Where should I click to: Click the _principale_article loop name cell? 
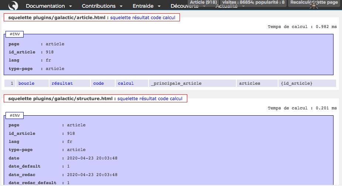176,84
